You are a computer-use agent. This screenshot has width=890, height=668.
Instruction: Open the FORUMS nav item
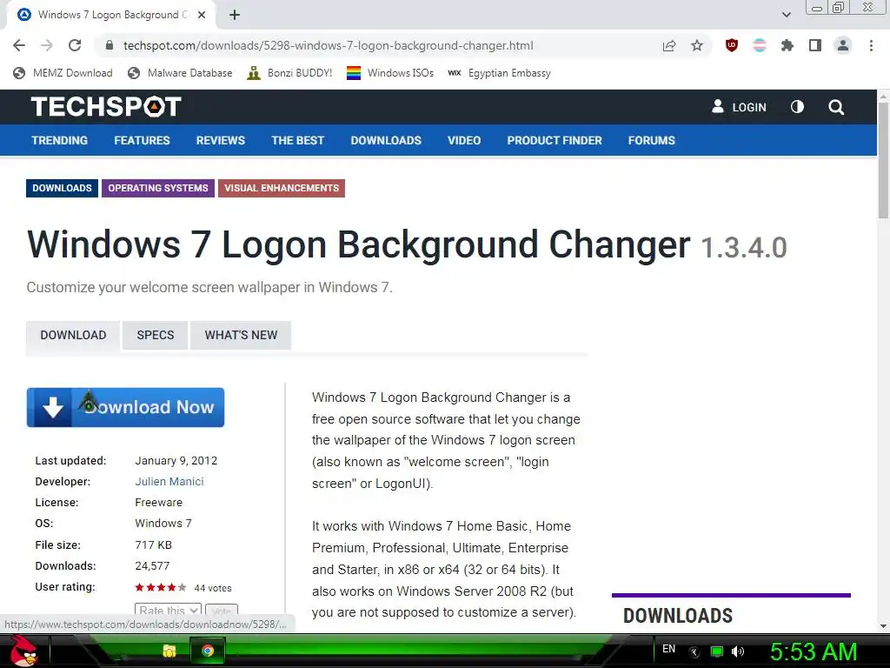coord(652,140)
